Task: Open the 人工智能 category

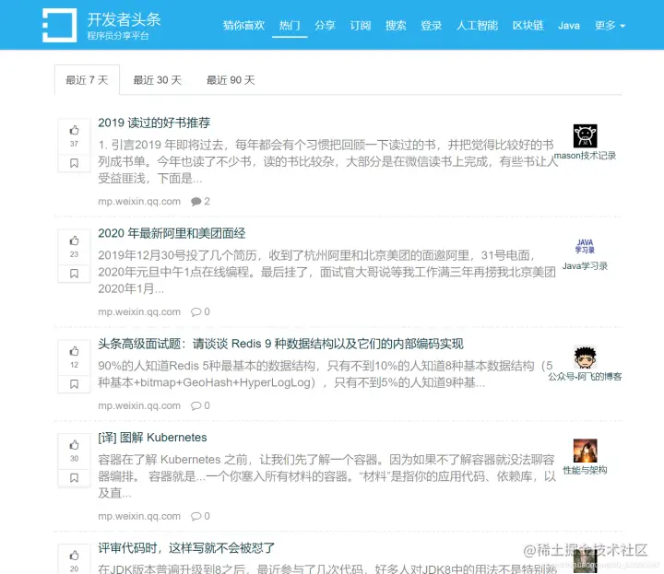Action: [477, 26]
